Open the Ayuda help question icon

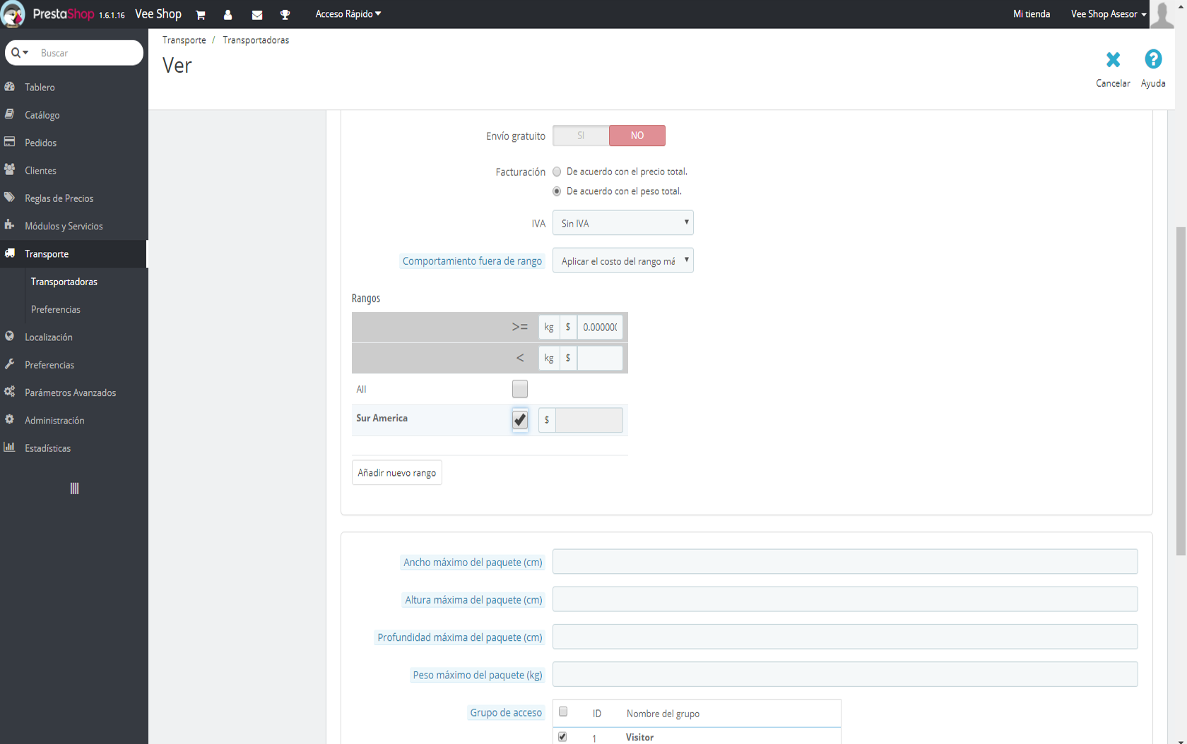point(1153,59)
